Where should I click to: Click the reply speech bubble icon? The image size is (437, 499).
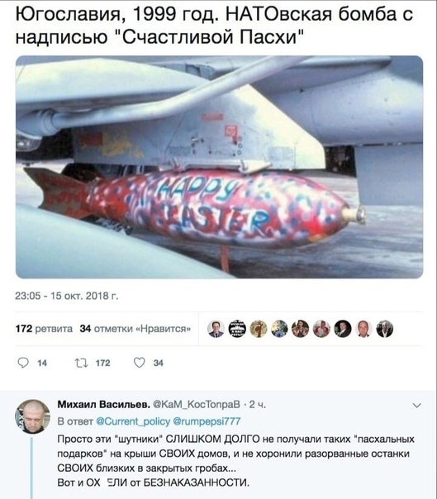23,363
